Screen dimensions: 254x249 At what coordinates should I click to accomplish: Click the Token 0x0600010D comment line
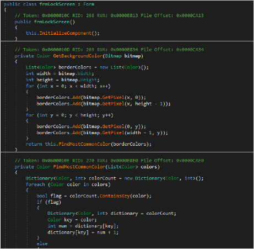pyautogui.click(x=109, y=50)
